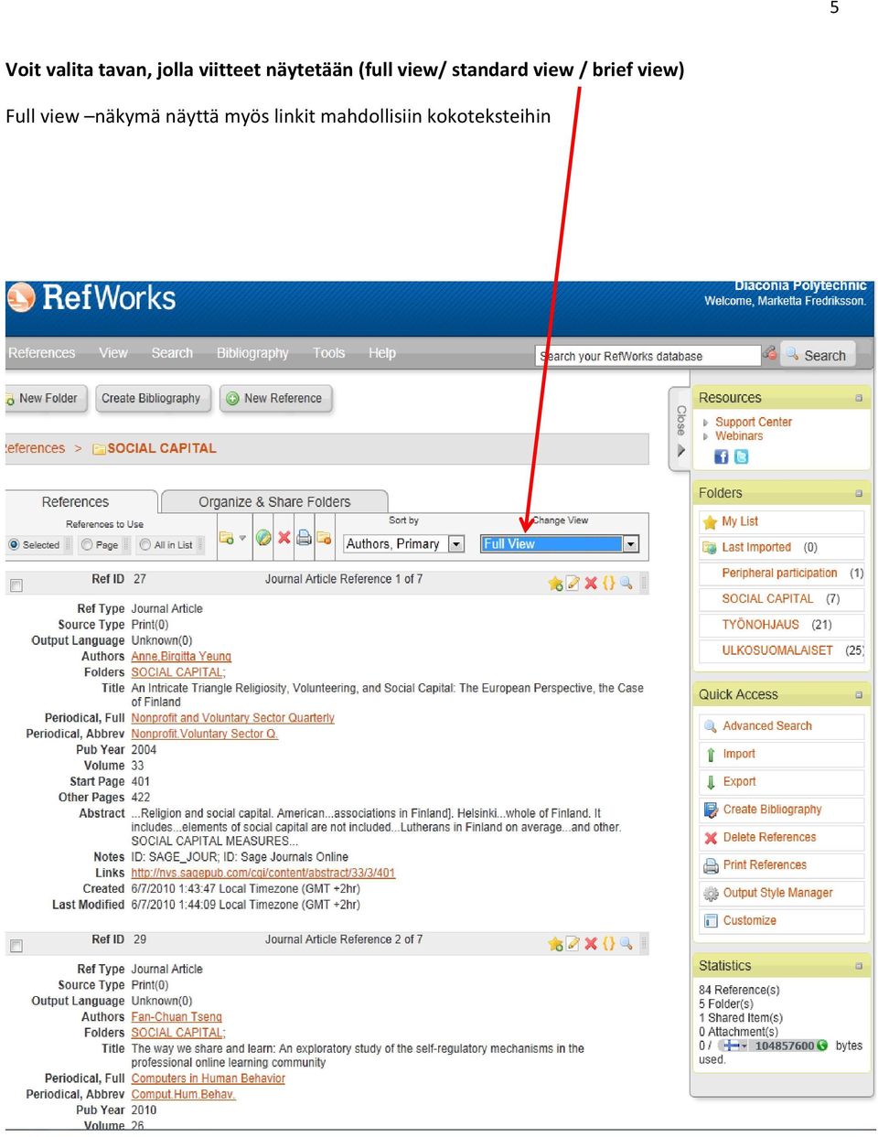Click the edit icon for Ref ID 29
878x1137 pixels.
pyautogui.click(x=573, y=944)
